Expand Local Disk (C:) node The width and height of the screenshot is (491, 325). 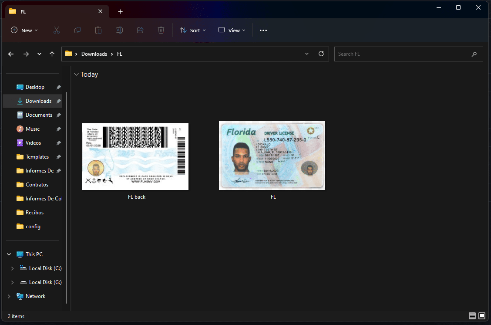[x=12, y=268]
